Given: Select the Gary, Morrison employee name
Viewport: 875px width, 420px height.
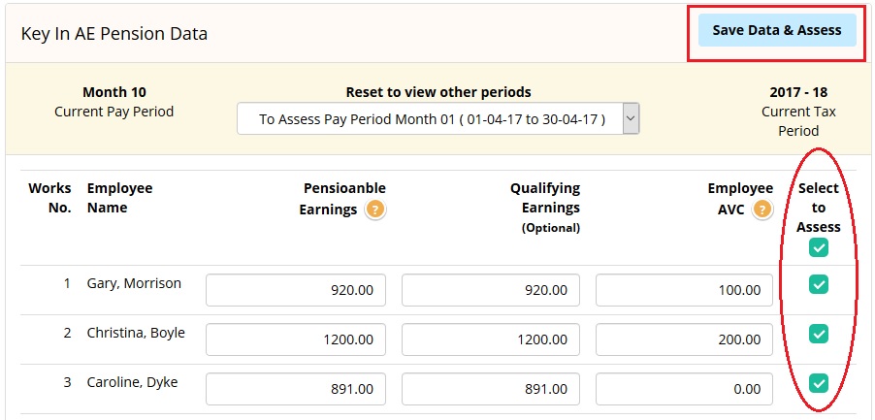Looking at the screenshot, I should click(x=134, y=284).
